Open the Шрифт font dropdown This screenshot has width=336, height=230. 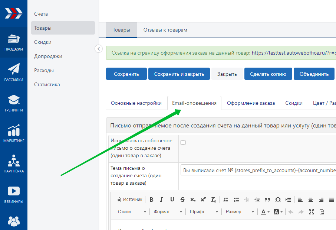click(203, 212)
